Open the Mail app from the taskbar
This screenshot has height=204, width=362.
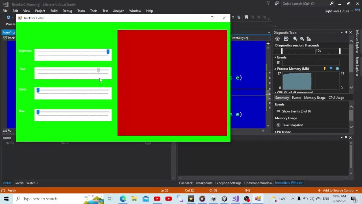(x=146, y=199)
